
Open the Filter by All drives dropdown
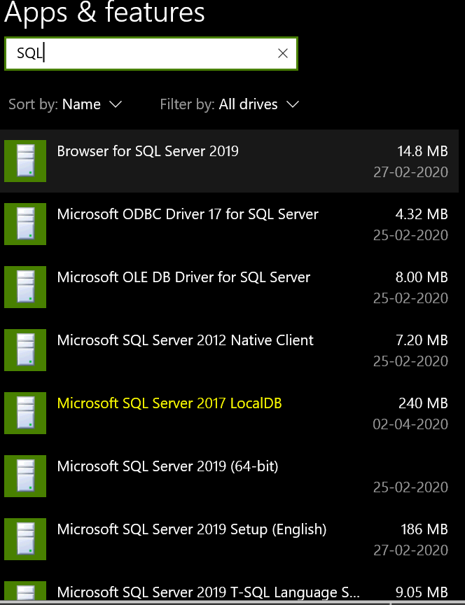pyautogui.click(x=258, y=104)
